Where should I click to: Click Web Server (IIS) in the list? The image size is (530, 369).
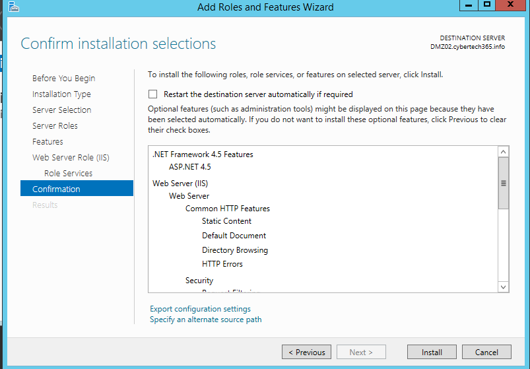(x=180, y=184)
